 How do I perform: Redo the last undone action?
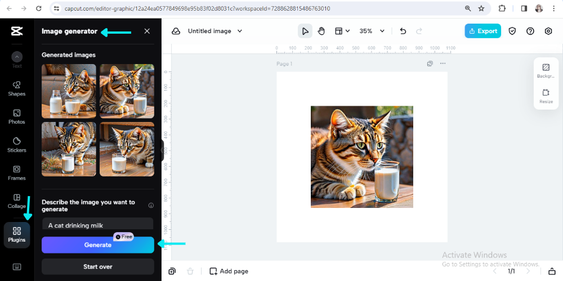point(419,31)
